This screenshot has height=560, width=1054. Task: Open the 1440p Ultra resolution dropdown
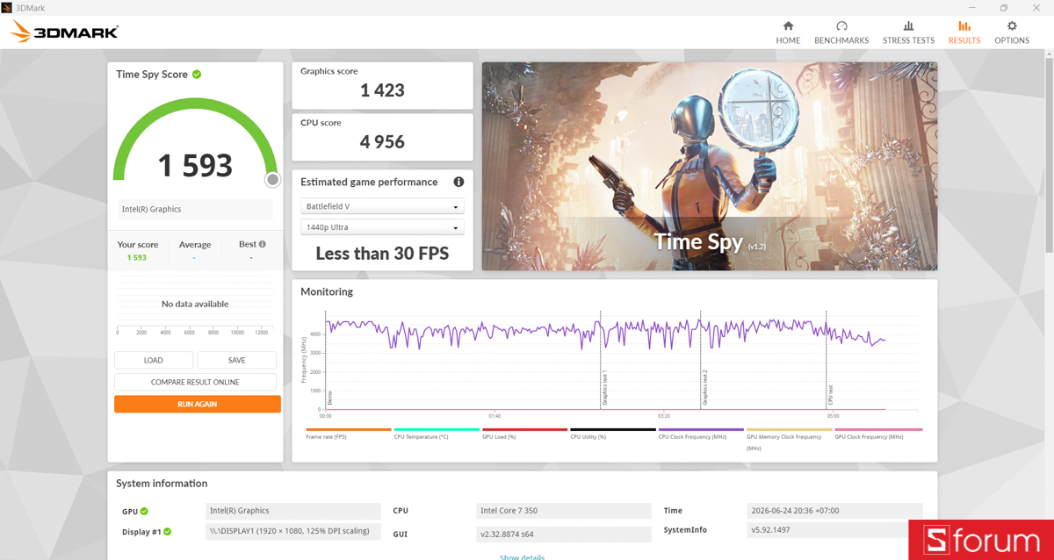click(x=382, y=227)
